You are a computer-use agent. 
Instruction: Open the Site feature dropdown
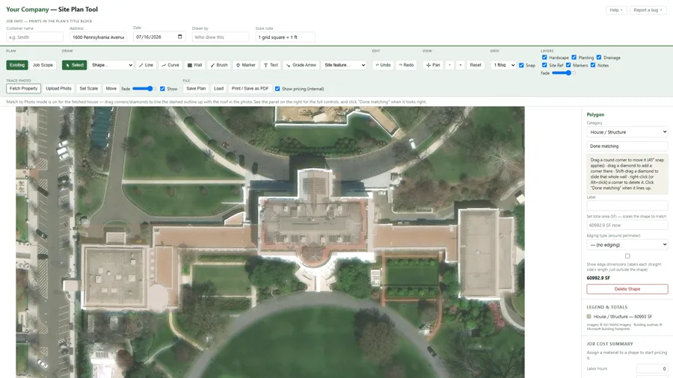coord(344,65)
